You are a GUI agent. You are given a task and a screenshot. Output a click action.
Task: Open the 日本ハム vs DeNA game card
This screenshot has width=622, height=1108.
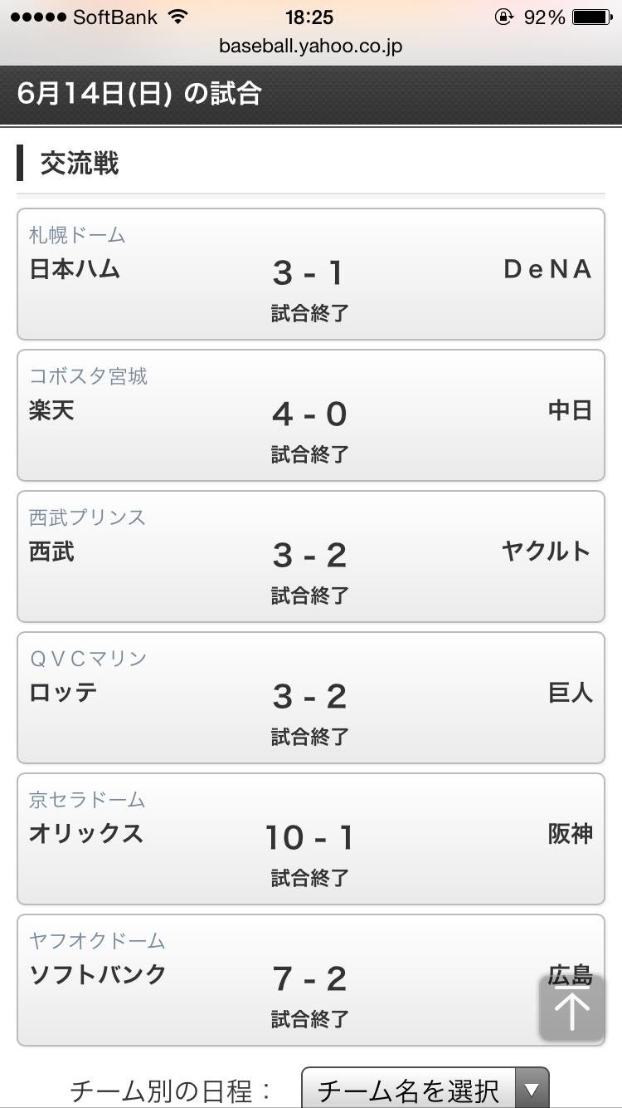pos(310,274)
